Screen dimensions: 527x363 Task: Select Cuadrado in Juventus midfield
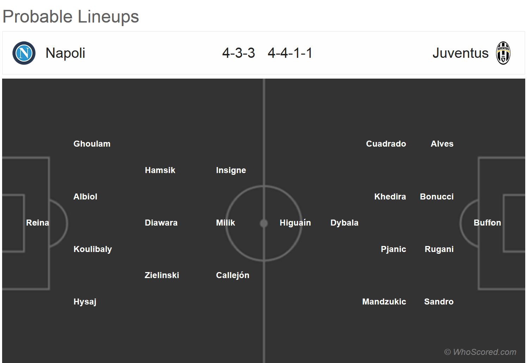[x=386, y=144]
